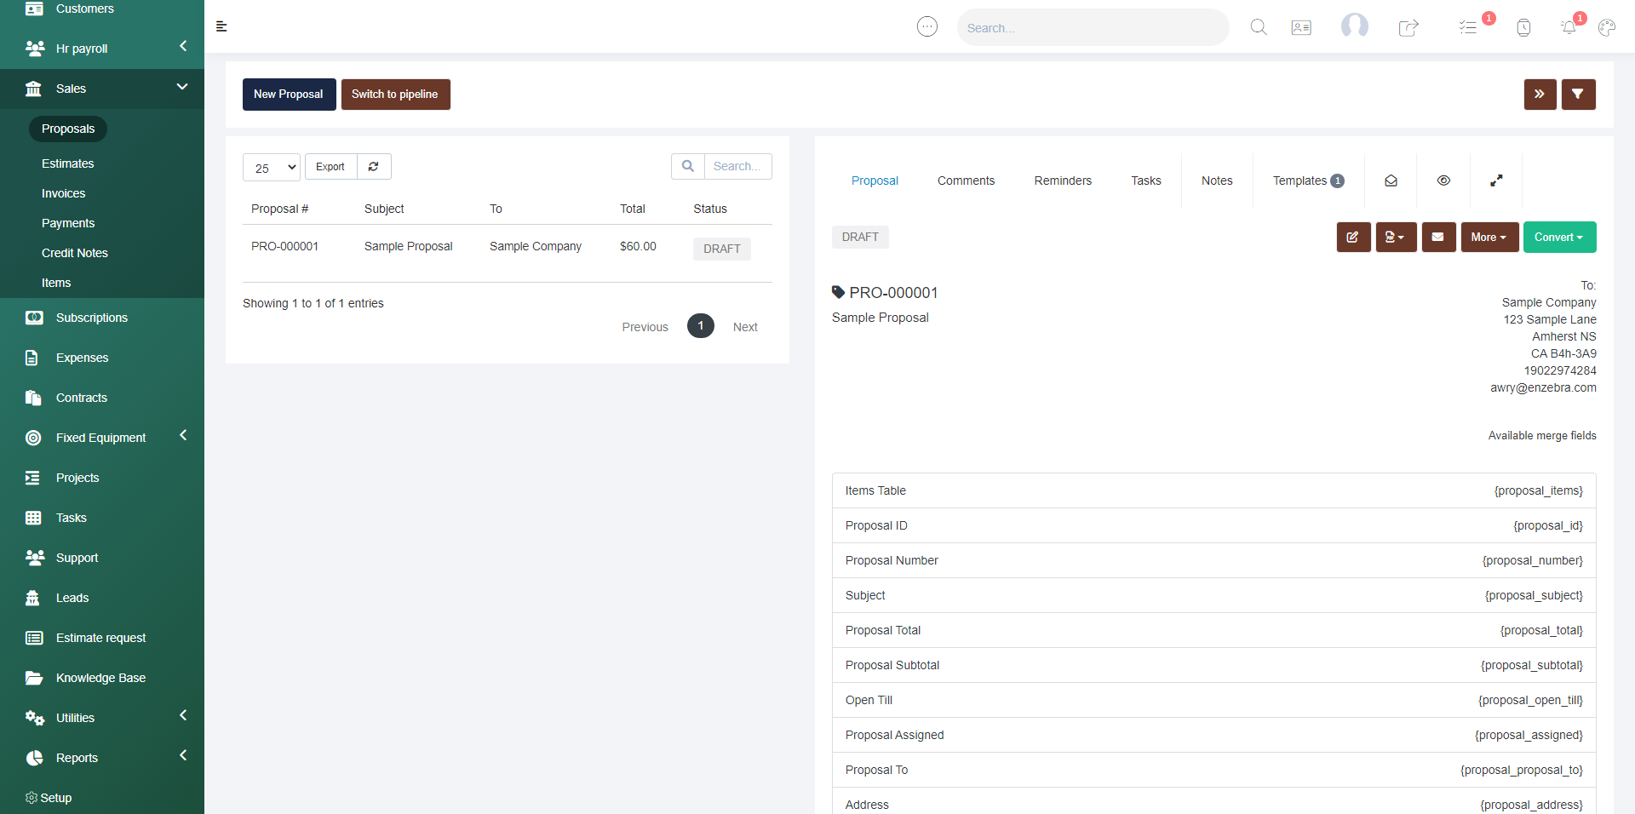Toggle the eye view tracking icon

tap(1443, 181)
